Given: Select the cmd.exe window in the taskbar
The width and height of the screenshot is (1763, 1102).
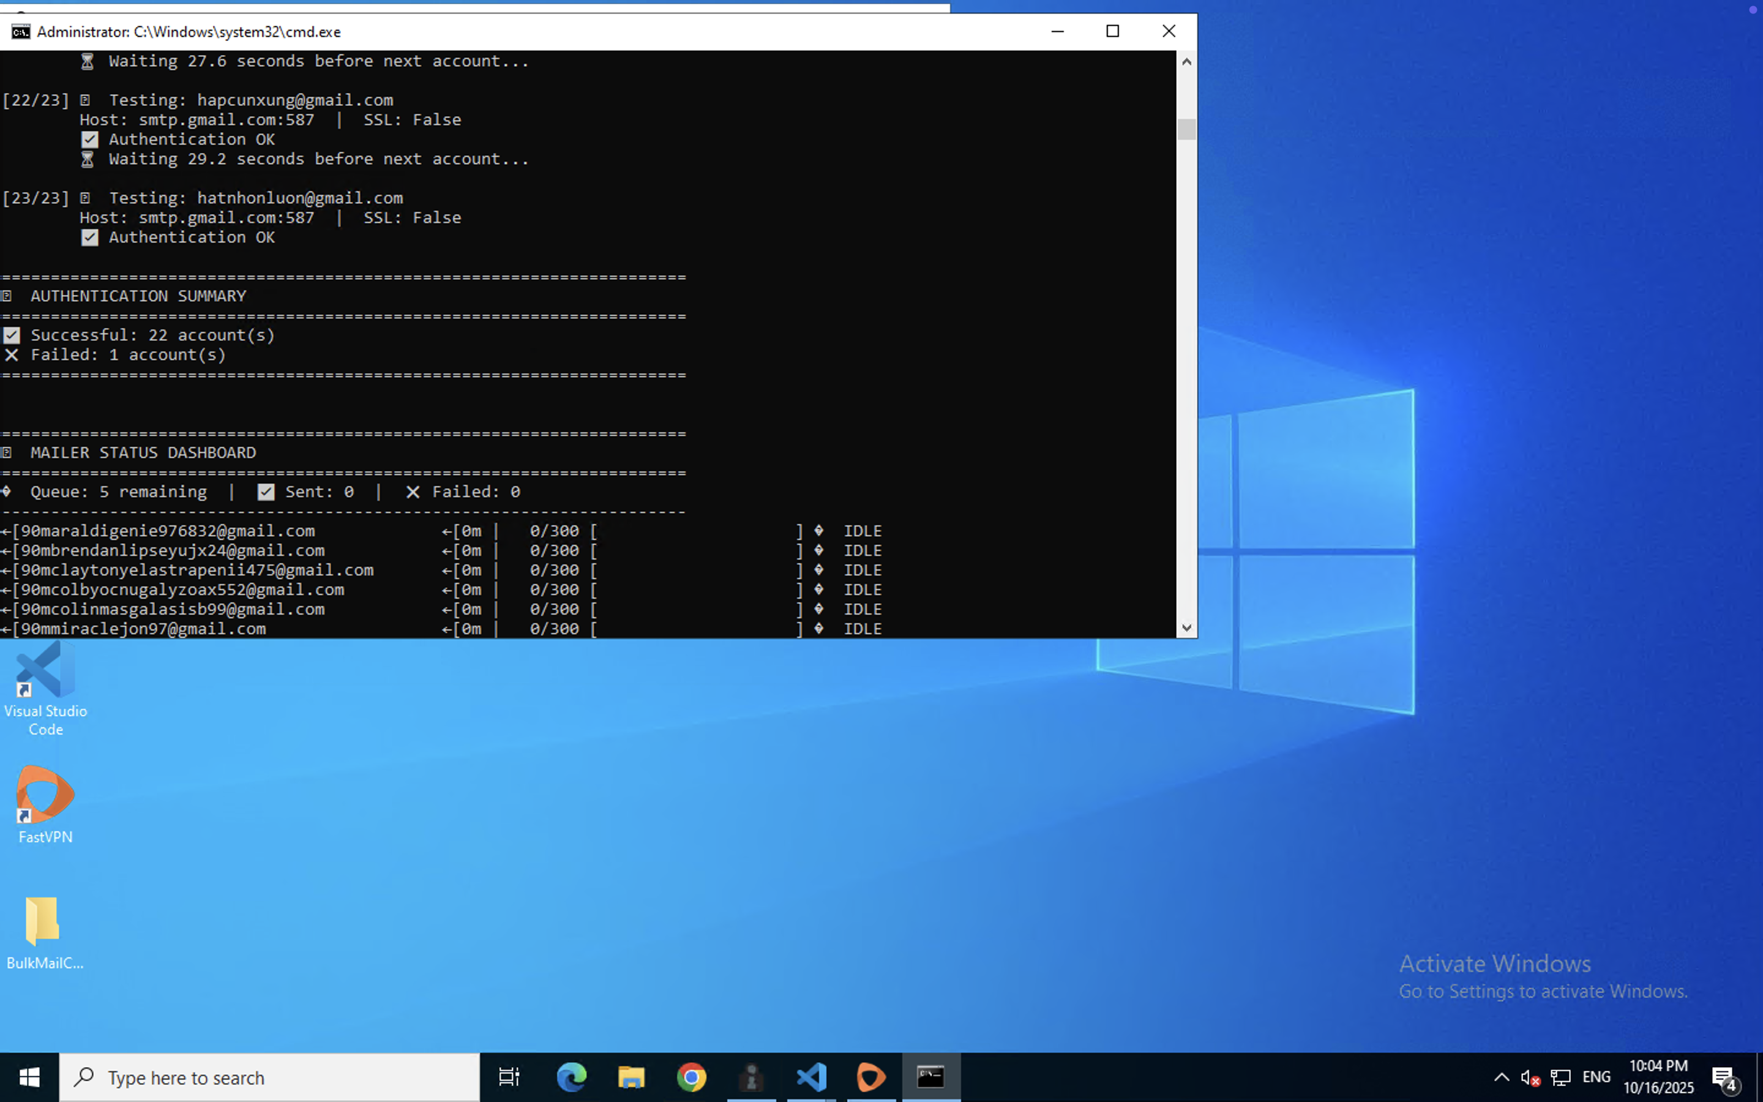Looking at the screenshot, I should pyautogui.click(x=930, y=1076).
